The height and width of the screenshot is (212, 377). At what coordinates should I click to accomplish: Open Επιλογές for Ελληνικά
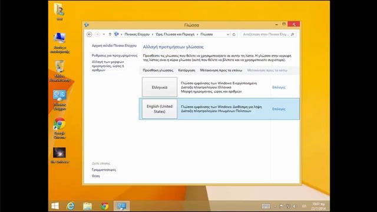279,87
